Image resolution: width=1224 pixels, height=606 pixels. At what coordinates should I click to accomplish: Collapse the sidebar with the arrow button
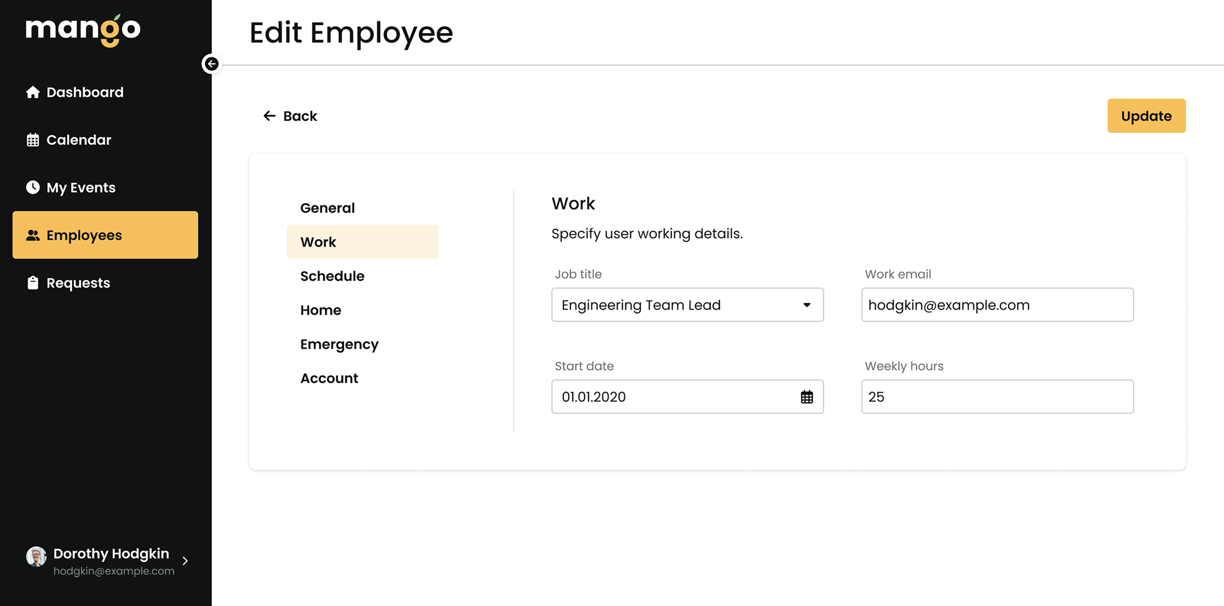[211, 64]
